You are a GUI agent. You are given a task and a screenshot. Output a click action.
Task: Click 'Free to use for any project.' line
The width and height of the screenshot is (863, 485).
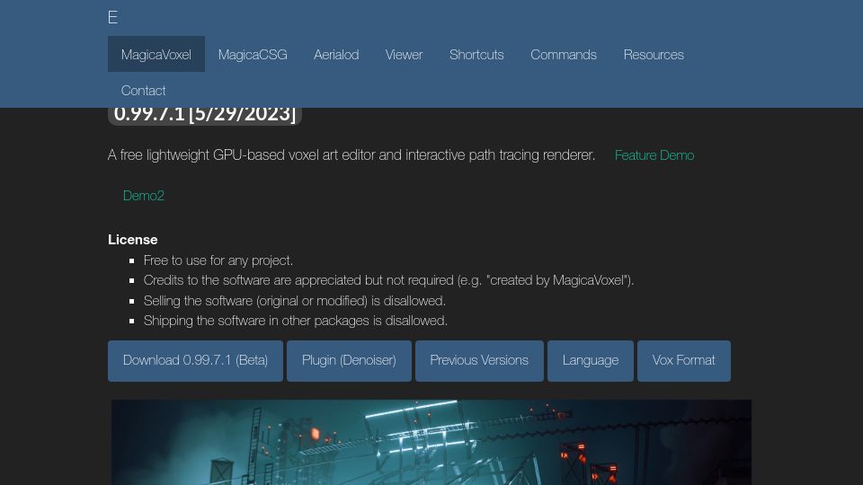click(218, 260)
